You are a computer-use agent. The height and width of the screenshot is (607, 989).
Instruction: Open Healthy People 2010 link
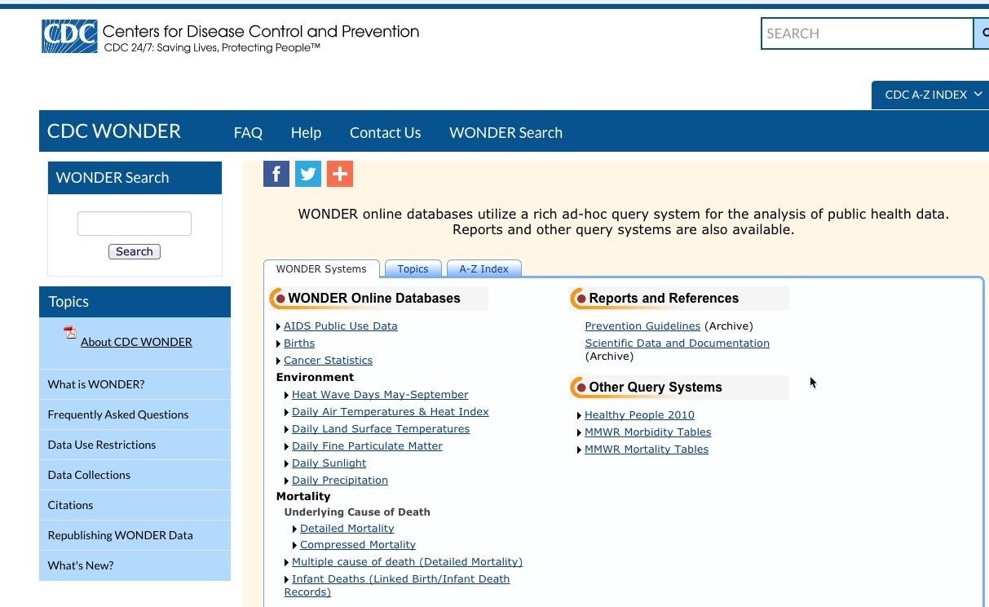[x=639, y=415]
